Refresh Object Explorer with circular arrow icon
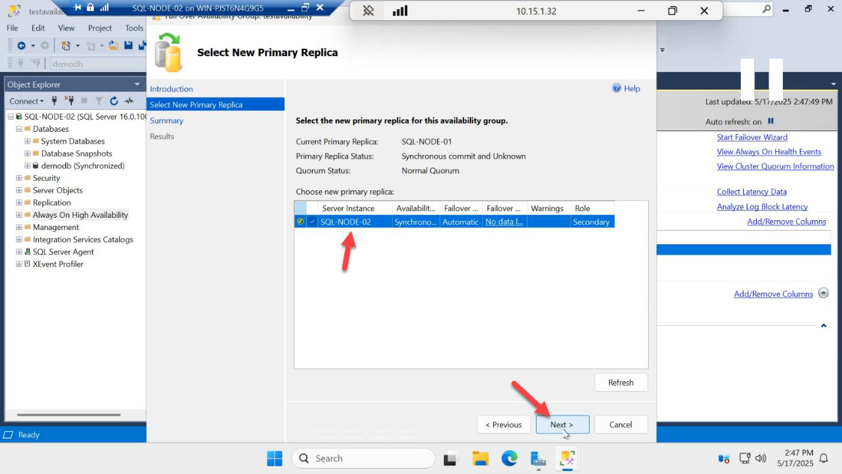This screenshot has width=842, height=474. (x=114, y=101)
